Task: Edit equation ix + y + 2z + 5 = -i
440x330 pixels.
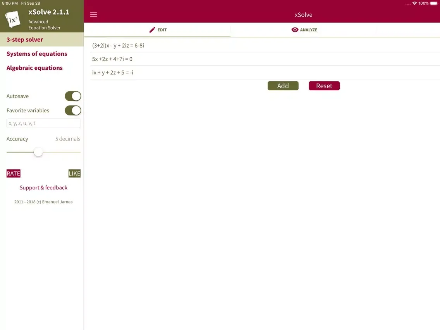Action: point(265,72)
